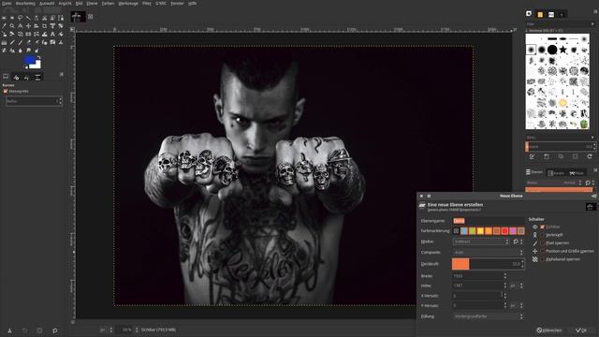The image size is (599, 337).
Task: Enable Position und Größe sperren checkbox
Action: 543,251
